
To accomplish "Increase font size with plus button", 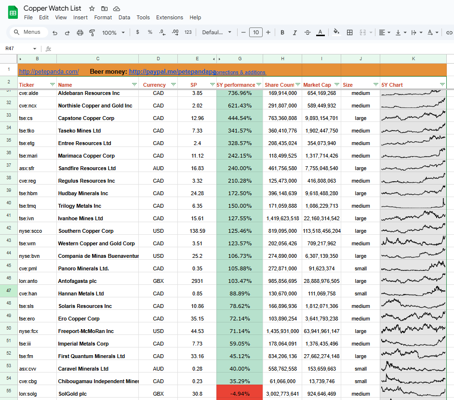I will 268,32.
